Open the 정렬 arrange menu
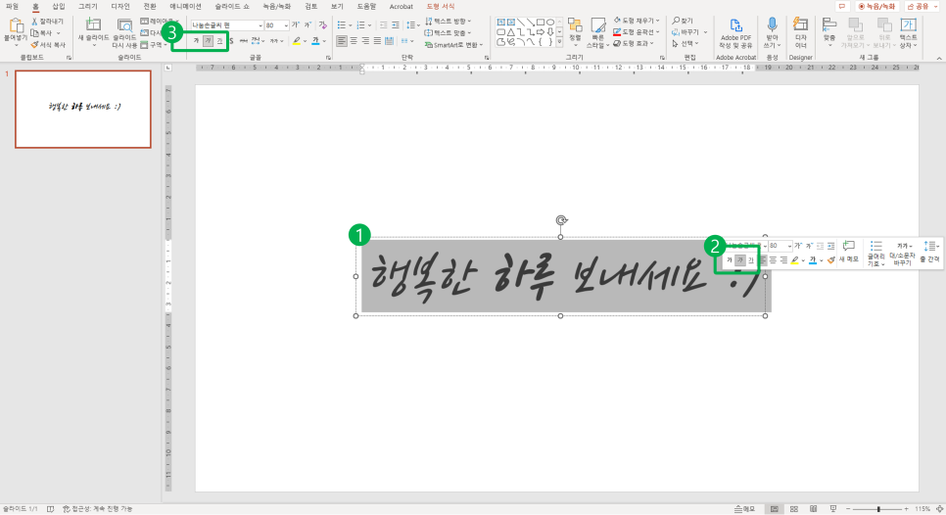 575,32
